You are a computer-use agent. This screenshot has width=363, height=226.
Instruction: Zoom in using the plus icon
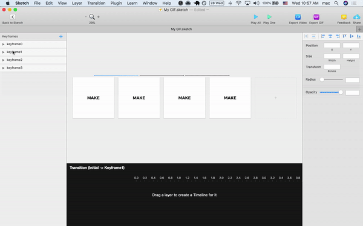coord(99,17)
